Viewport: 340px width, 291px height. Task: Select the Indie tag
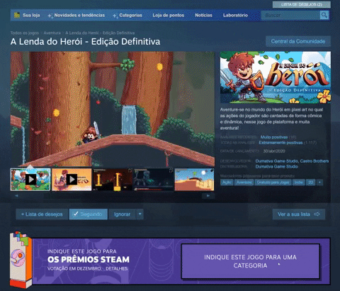[x=299, y=182]
